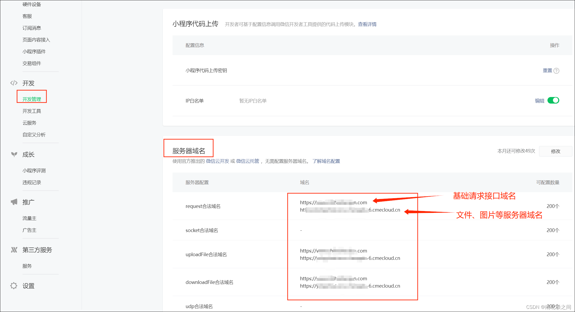Select 云服务 menu item

pyautogui.click(x=29, y=123)
